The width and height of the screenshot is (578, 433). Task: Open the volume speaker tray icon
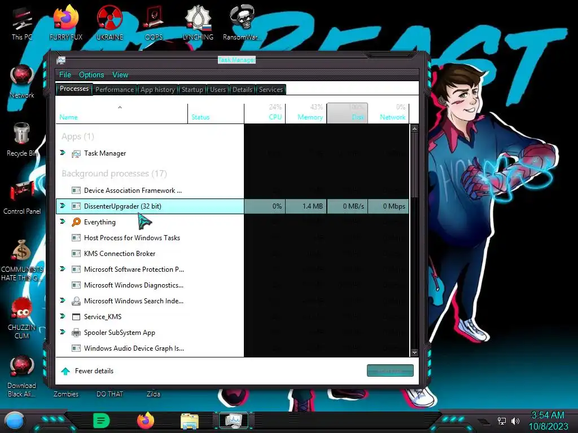pyautogui.click(x=515, y=421)
